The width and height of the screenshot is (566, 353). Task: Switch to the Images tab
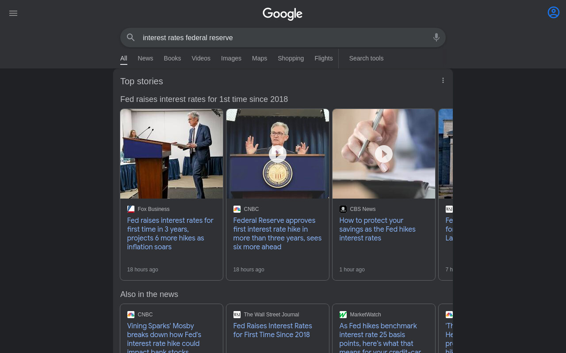(x=231, y=58)
